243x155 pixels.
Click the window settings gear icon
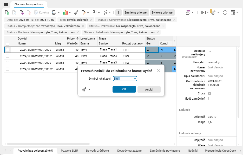tap(233, 12)
